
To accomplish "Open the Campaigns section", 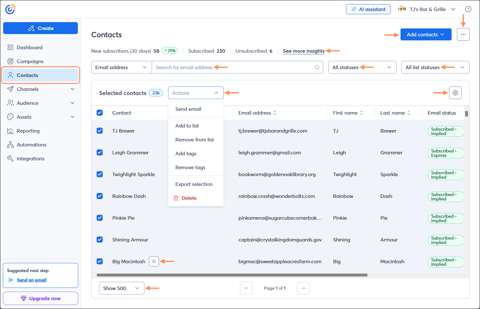I will point(30,61).
